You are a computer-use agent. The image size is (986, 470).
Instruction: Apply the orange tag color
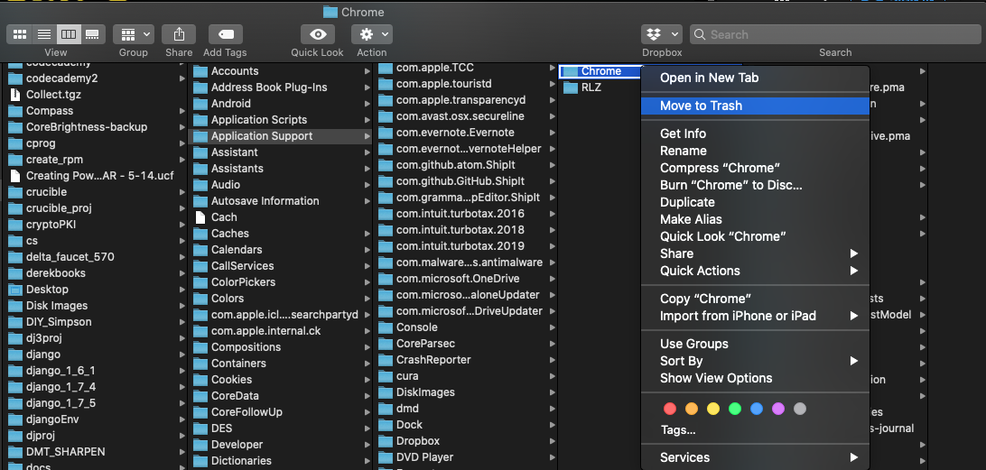692,409
